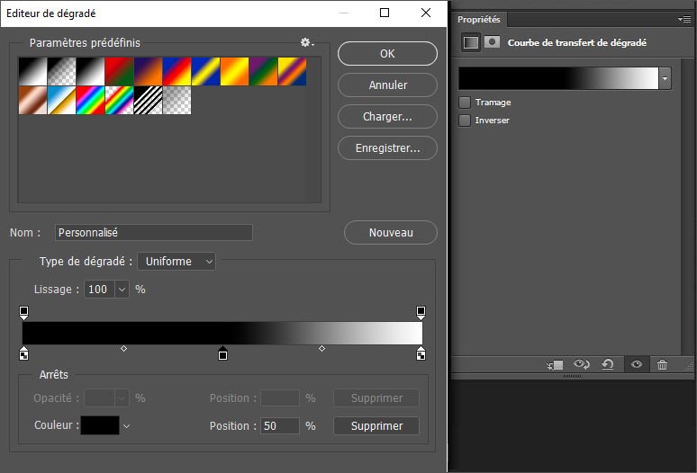The image size is (697, 473).
Task: Click the view previous state icon
Action: [x=581, y=364]
